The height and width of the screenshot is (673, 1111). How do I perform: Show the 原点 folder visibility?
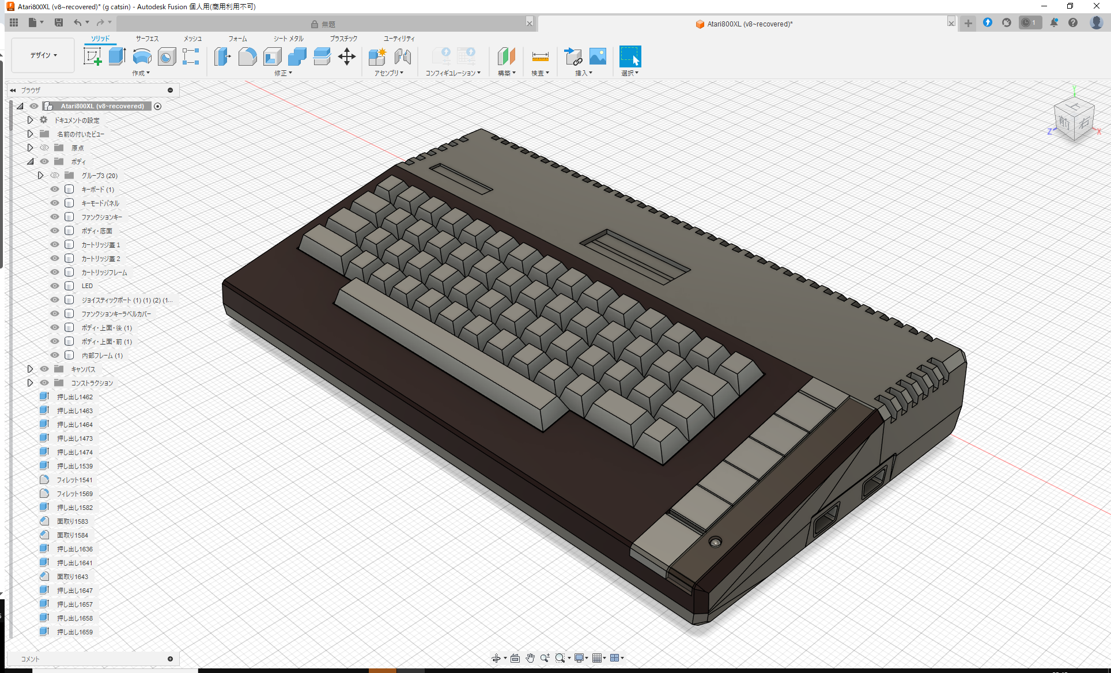pos(44,148)
